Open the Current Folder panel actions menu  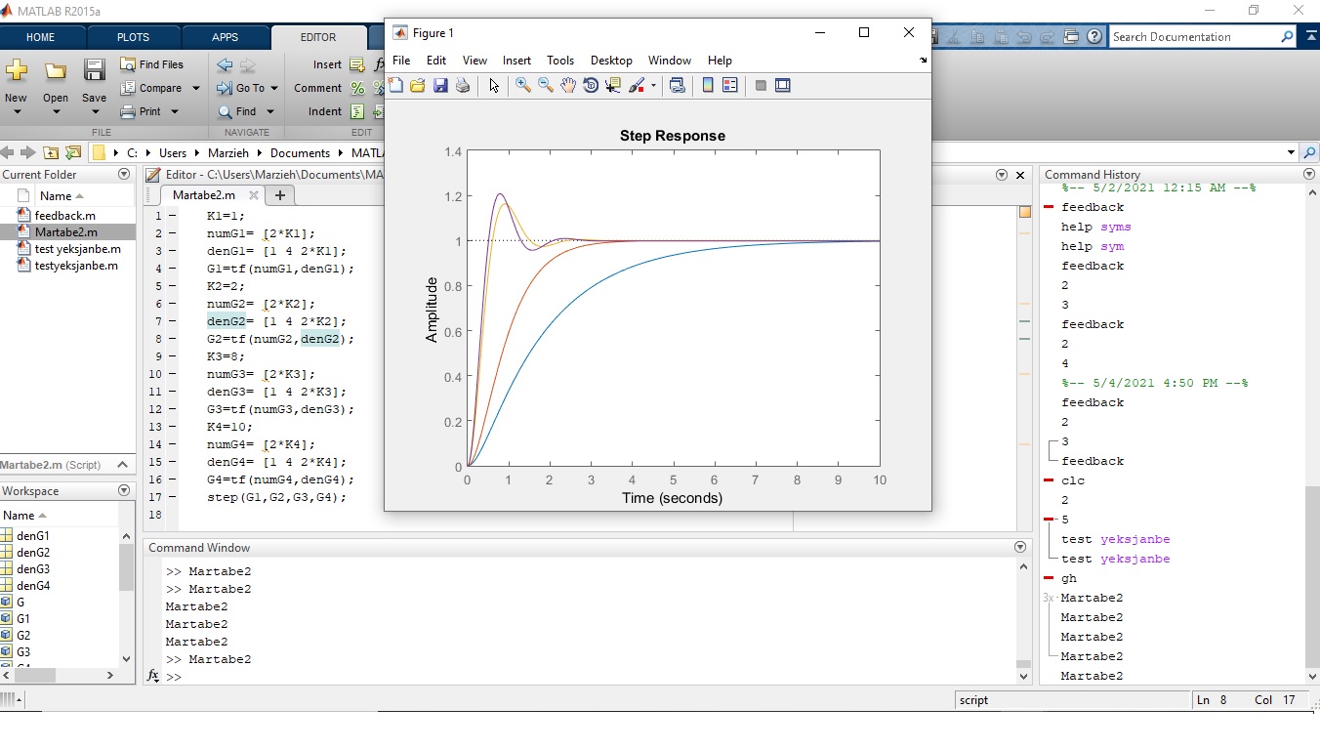tap(124, 174)
